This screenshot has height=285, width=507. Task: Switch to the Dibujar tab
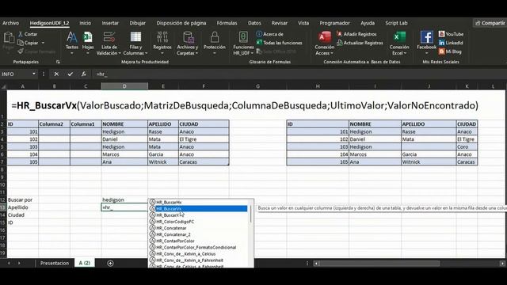coord(137,23)
